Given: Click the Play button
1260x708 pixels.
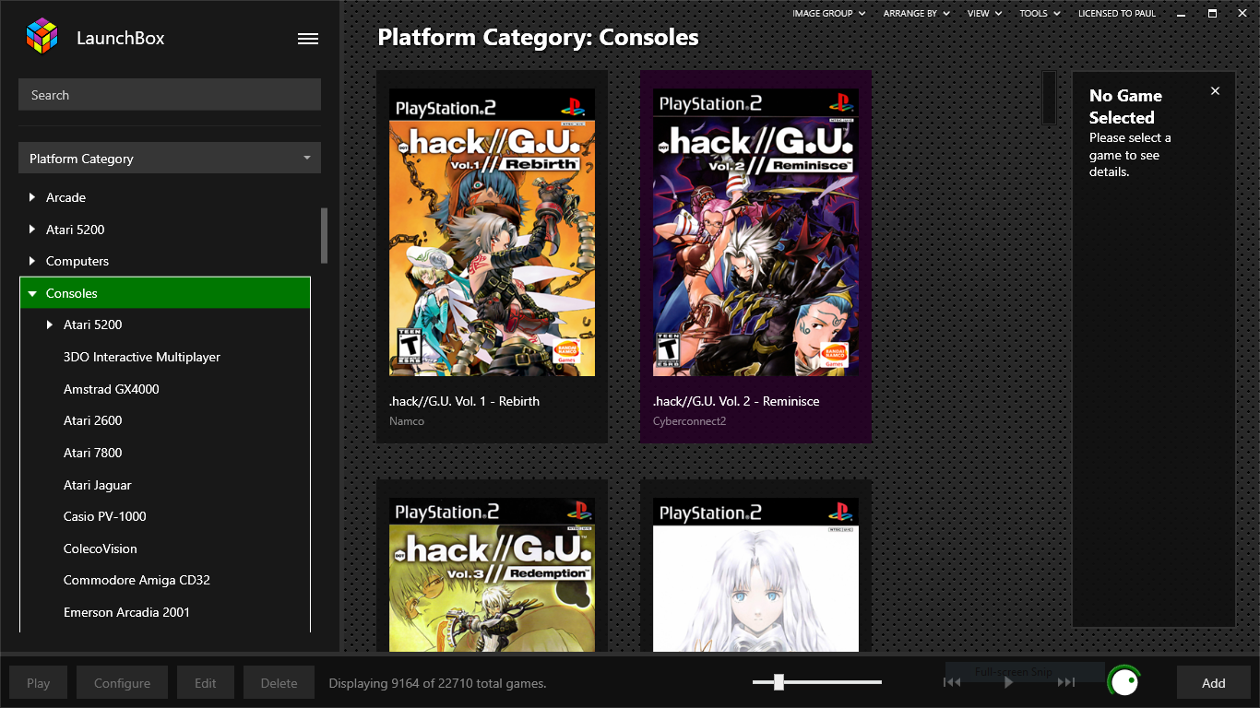Looking at the screenshot, I should click(x=39, y=683).
